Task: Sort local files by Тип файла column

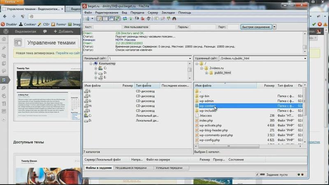Action: (x=147, y=86)
